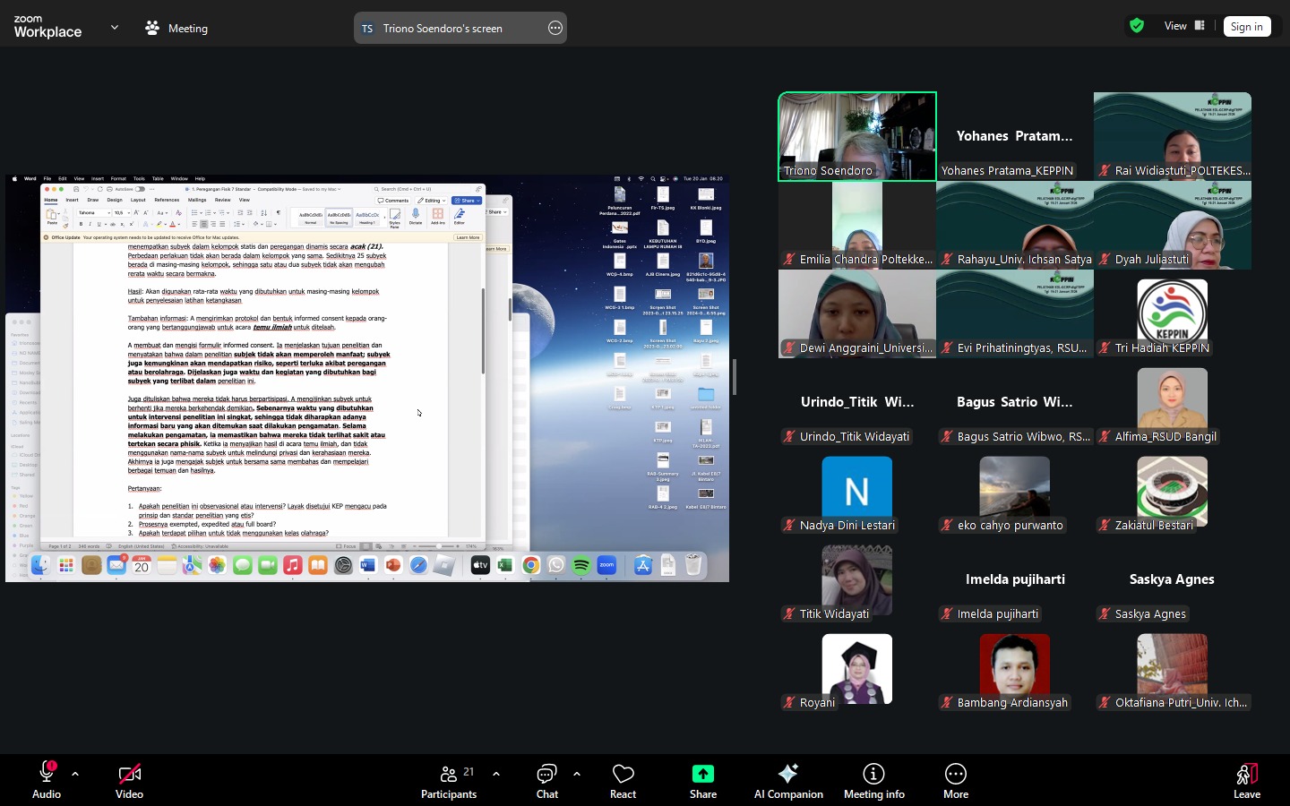Open the View layout menu
Viewport: 1290px width, 806px height.
1184,26
